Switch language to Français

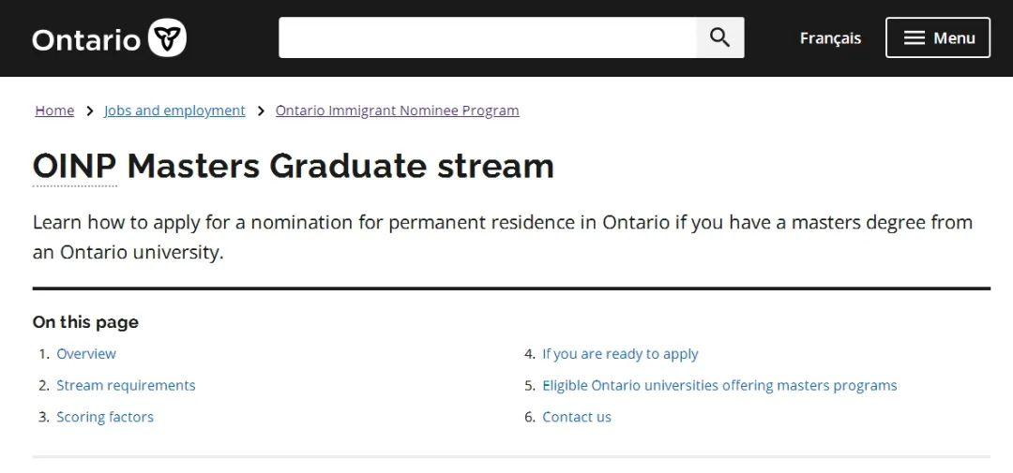pos(830,38)
